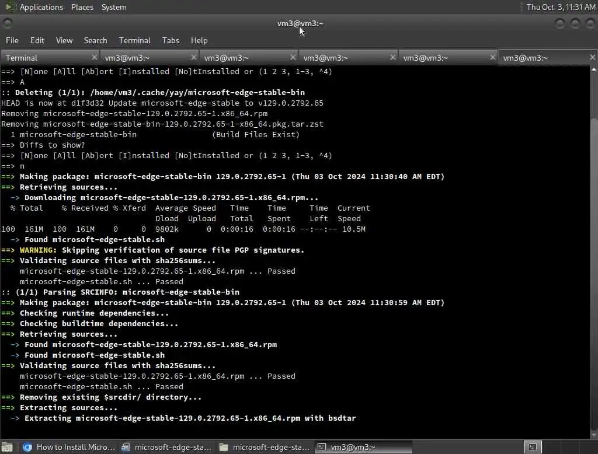Click the HEAD is now at d1f3d32 line
598x454 pixels.
[x=162, y=103]
